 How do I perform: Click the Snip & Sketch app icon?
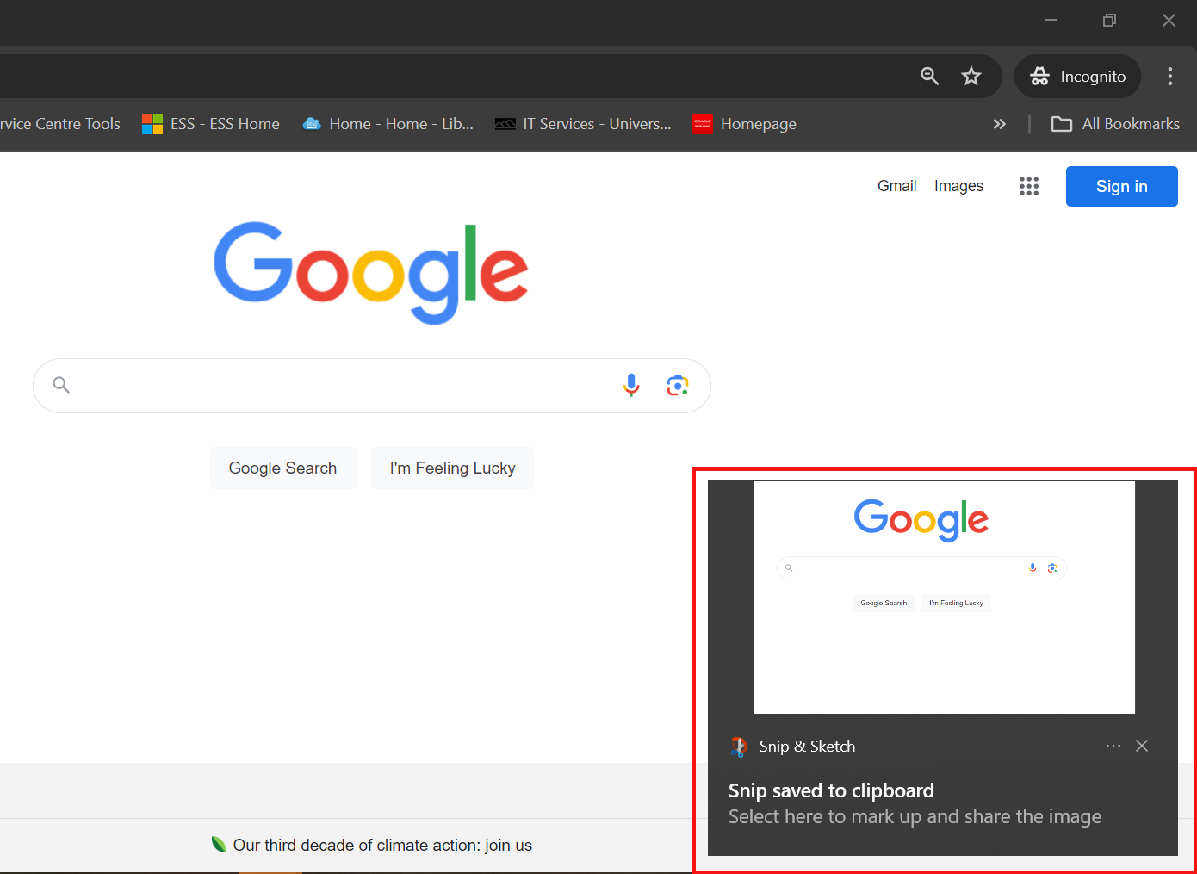click(x=739, y=747)
